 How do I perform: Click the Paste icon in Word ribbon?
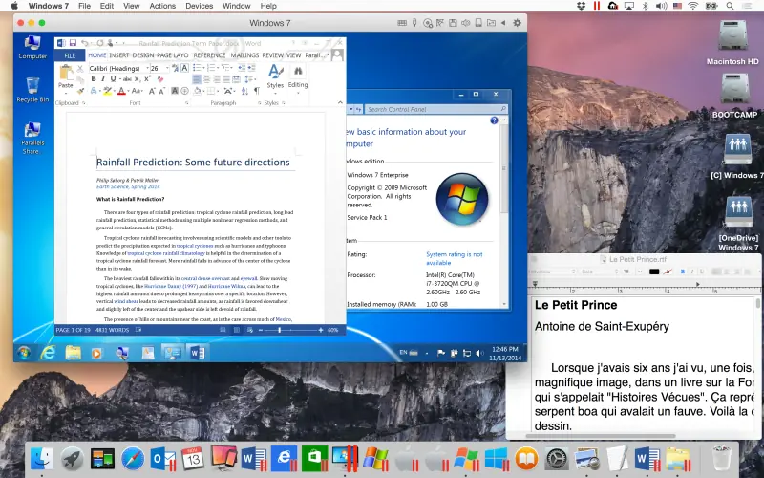click(65, 73)
